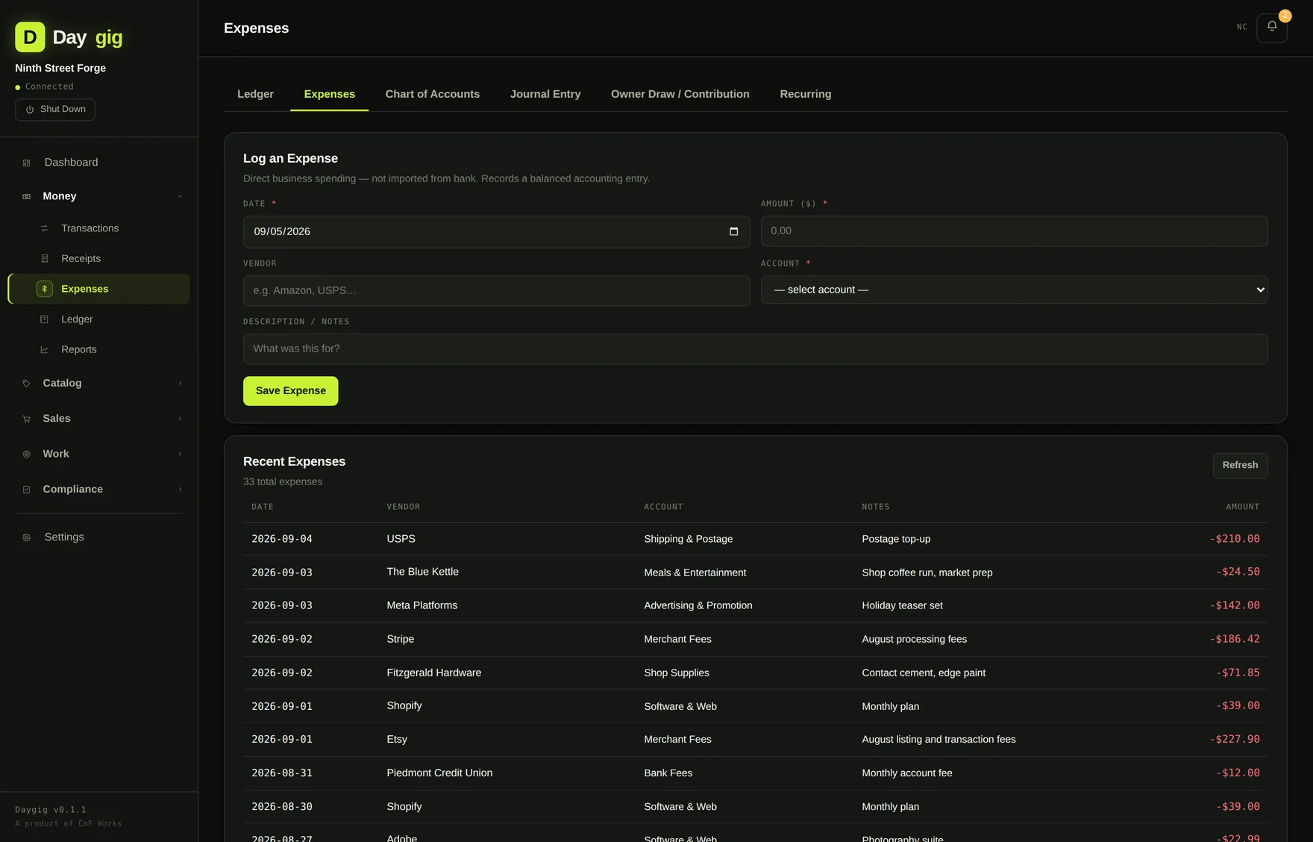The height and width of the screenshot is (842, 1313).
Task: Click the Vendor column header
Action: tap(403, 507)
